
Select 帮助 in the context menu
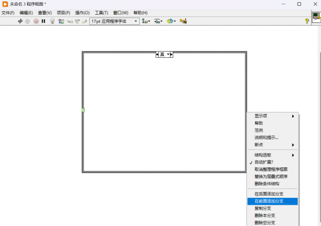(x=272, y=123)
